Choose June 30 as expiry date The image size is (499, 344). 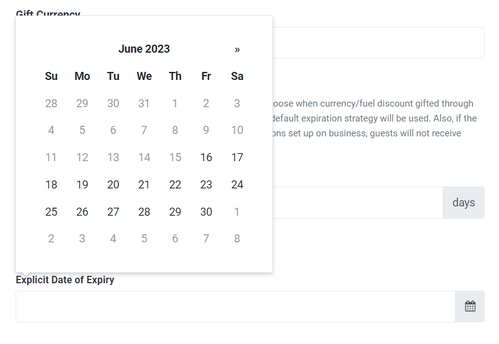click(x=206, y=211)
